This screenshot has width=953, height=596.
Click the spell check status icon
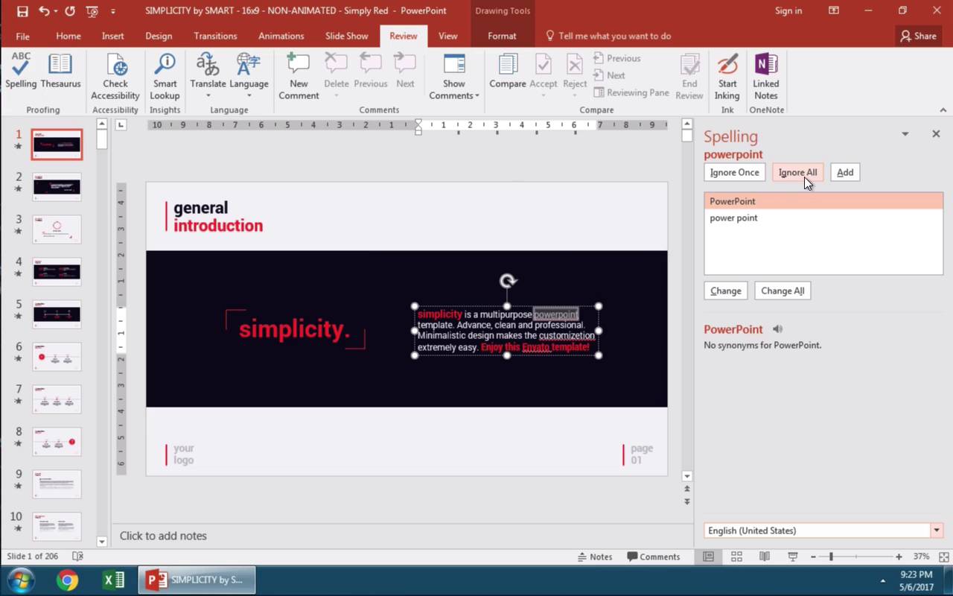click(x=77, y=557)
